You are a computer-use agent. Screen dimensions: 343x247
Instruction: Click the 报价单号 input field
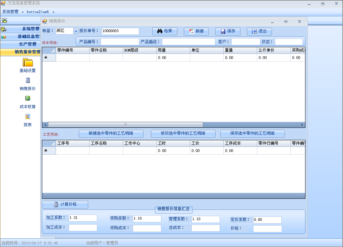point(120,31)
